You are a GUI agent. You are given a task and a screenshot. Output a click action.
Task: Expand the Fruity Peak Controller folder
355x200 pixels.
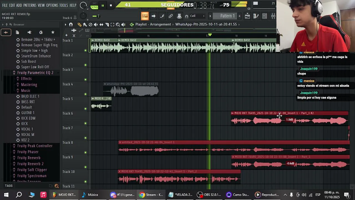click(x=35, y=146)
